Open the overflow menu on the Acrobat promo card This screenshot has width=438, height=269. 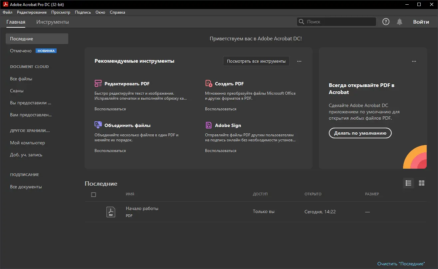[x=414, y=61]
